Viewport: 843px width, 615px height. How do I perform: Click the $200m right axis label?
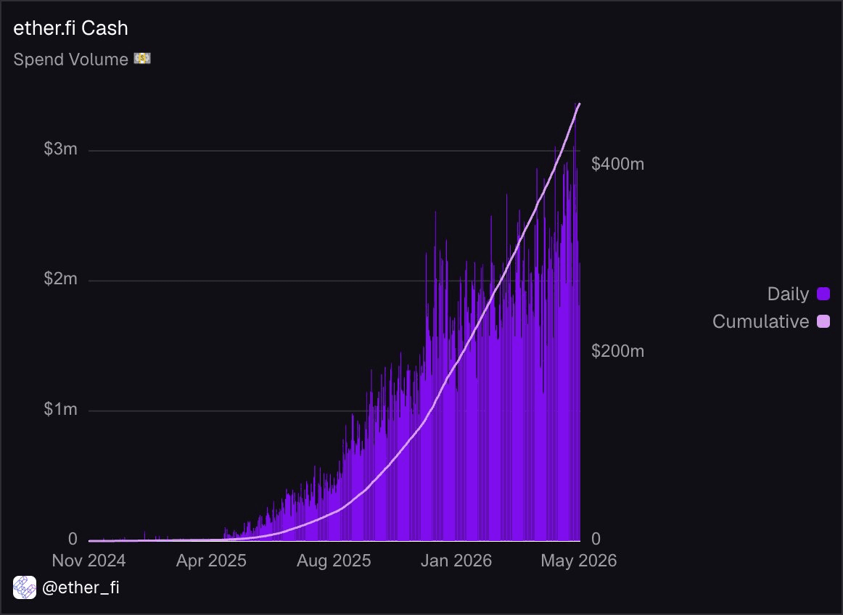(x=617, y=351)
